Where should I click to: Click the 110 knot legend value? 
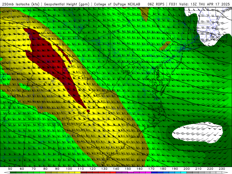[x=81, y=169]
